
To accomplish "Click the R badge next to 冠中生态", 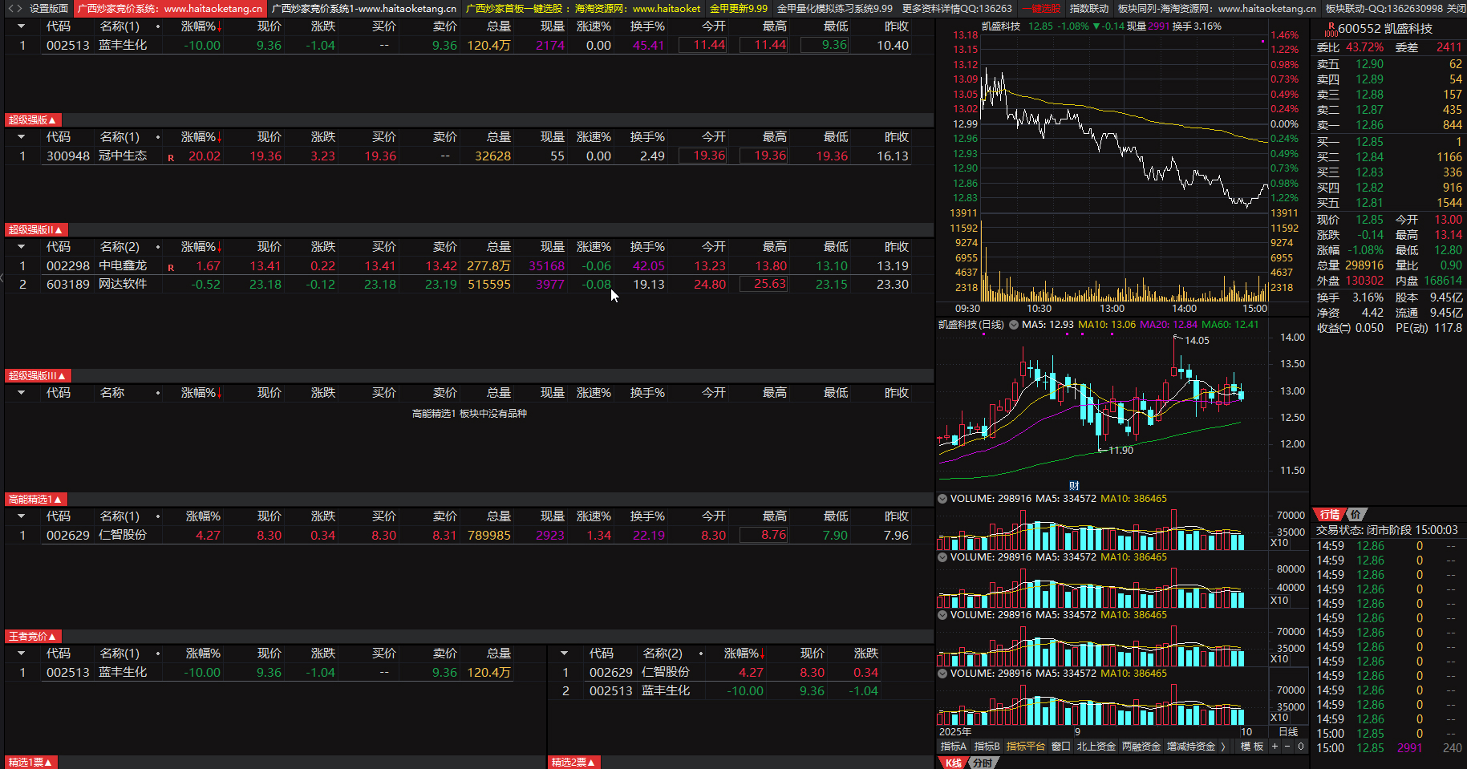I will (x=171, y=158).
